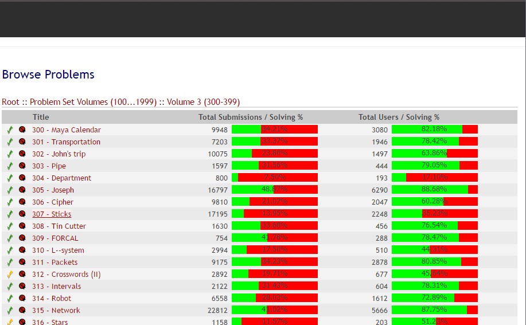Open problem 309 - FORCAL
Image resolution: width=526 pixels, height=325 pixels.
point(55,238)
